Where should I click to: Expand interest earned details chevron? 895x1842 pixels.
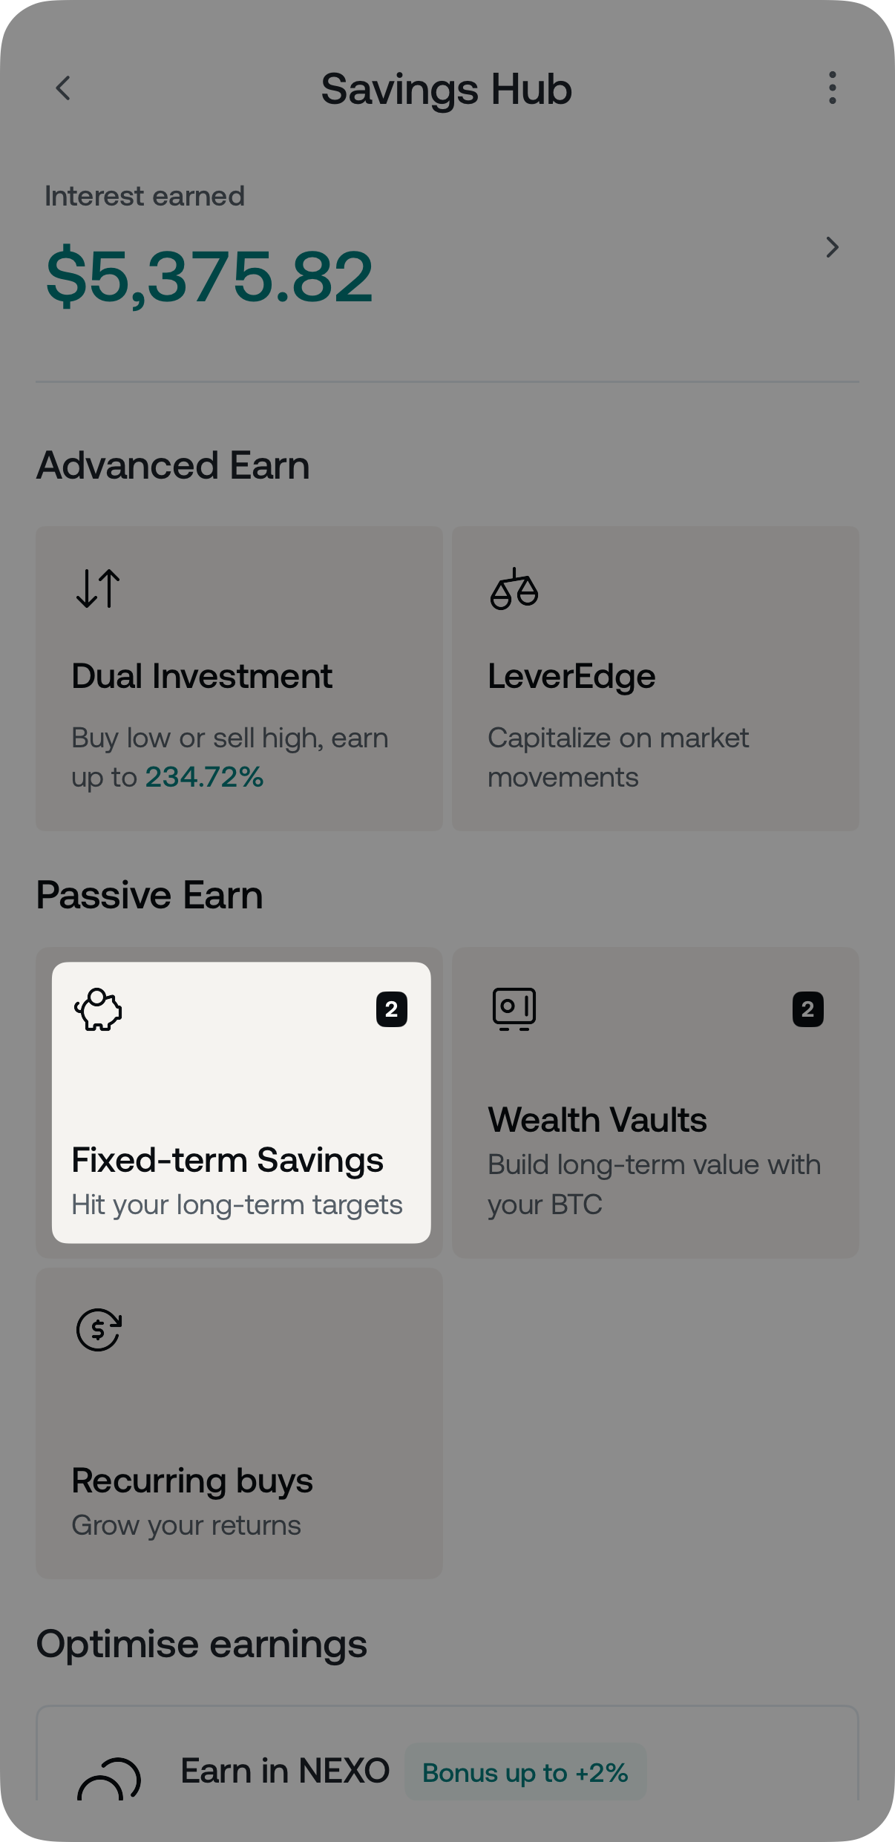click(x=832, y=247)
